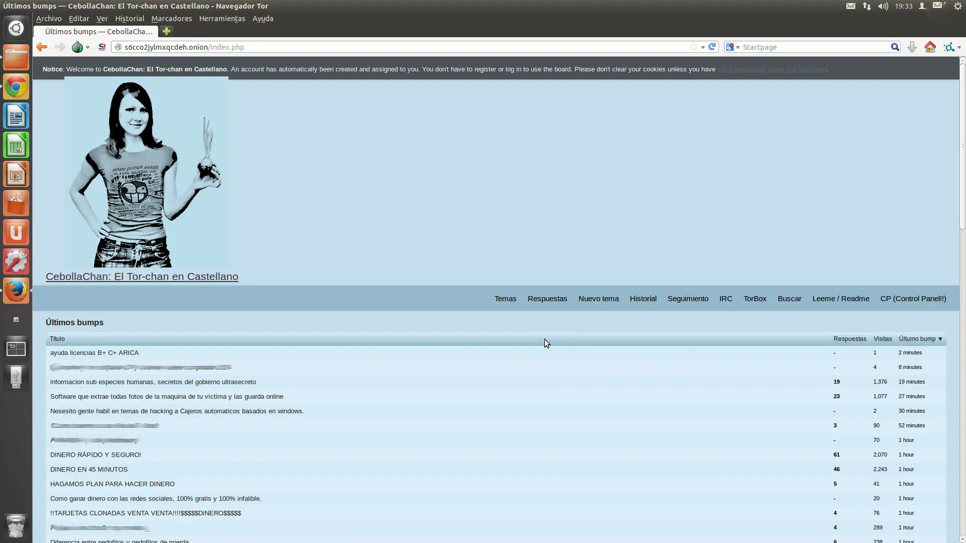Open System Settings wrench icon
This screenshot has width=966, height=543.
(16, 261)
